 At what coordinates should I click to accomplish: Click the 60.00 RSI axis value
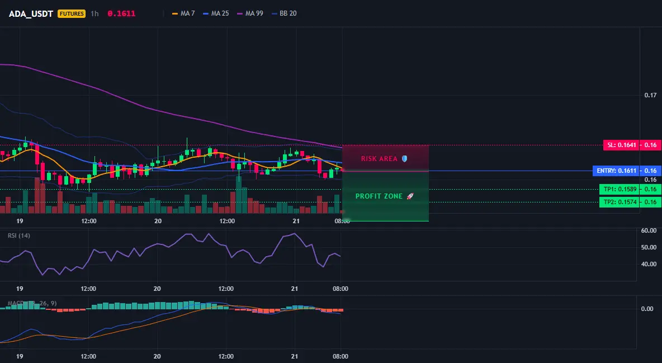649,231
